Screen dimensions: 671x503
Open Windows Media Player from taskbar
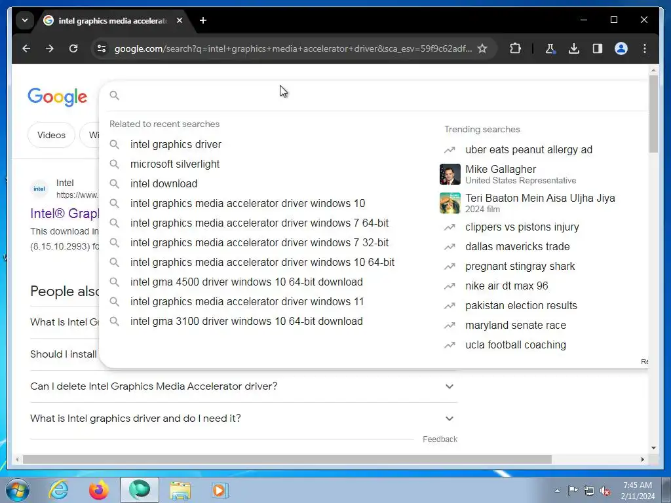click(221, 490)
